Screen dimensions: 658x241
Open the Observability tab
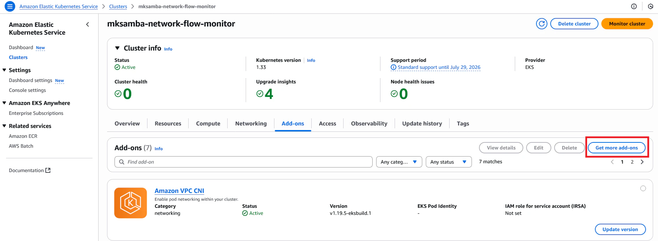coord(369,123)
